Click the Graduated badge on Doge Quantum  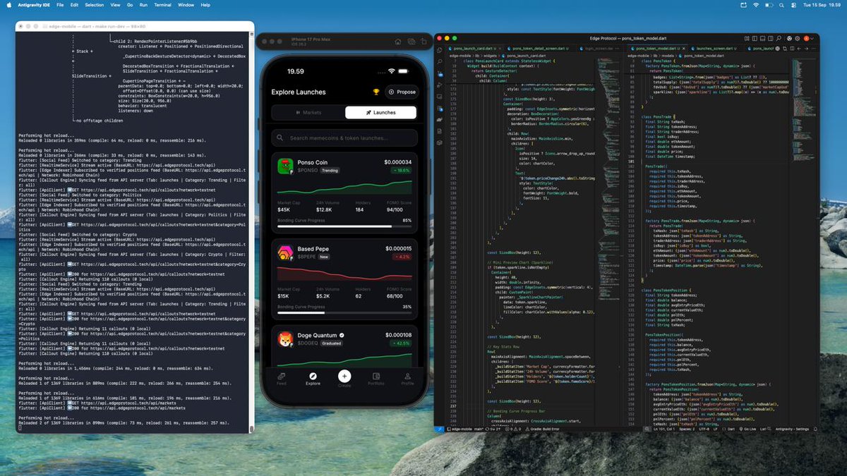click(x=330, y=343)
